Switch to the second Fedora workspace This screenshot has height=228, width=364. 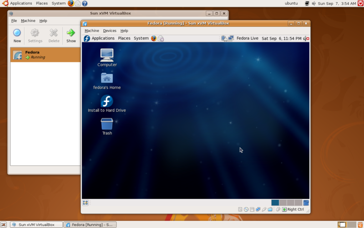(283, 202)
